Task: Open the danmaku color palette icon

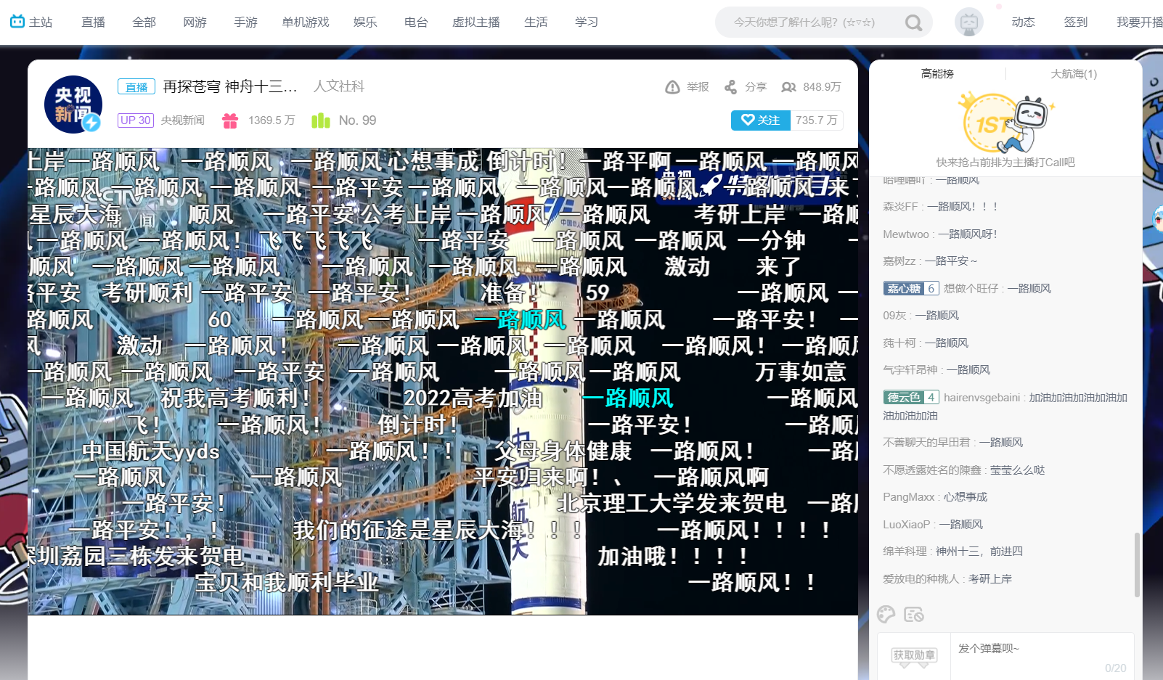Action: point(886,615)
